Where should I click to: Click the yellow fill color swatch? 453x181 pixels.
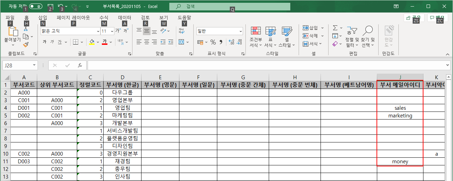(x=92, y=42)
